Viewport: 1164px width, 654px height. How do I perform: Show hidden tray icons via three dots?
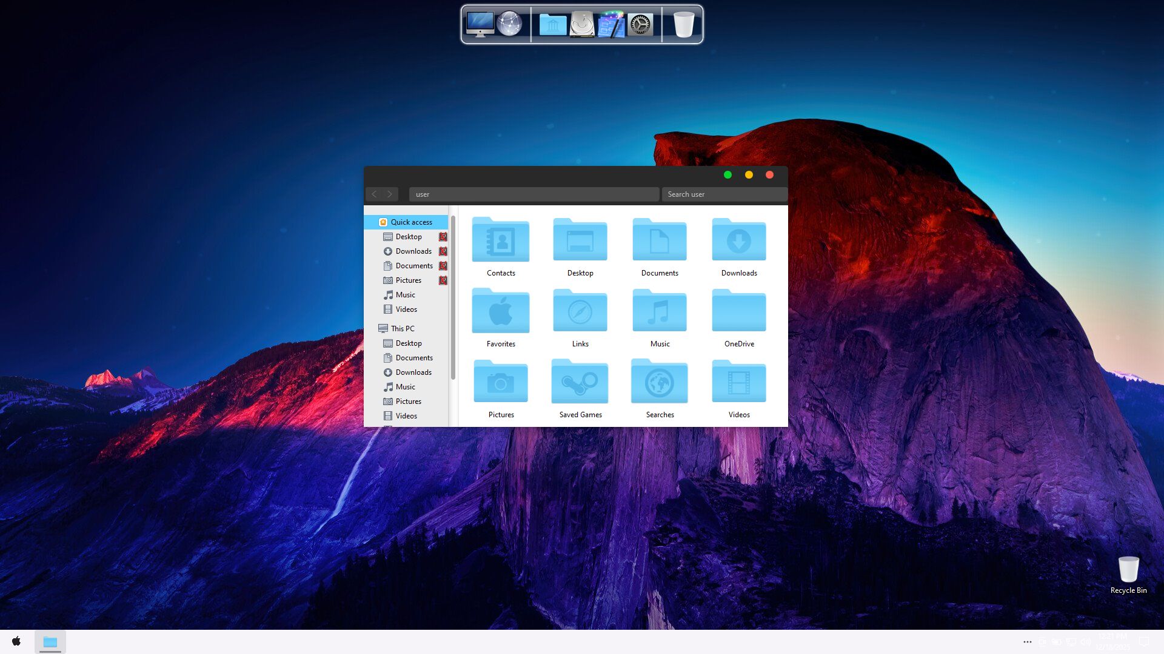coord(1028,642)
